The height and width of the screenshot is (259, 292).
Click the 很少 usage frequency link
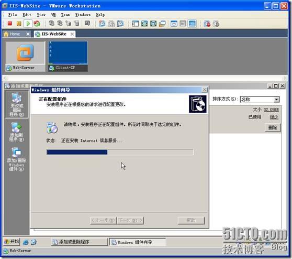274,117
